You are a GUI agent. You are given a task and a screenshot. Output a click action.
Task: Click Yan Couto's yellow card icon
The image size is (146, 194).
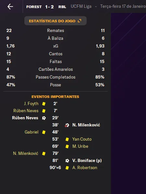pos(67,139)
